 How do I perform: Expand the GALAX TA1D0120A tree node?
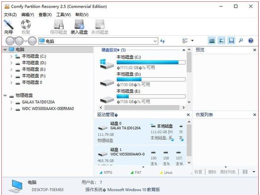[x=11, y=102]
